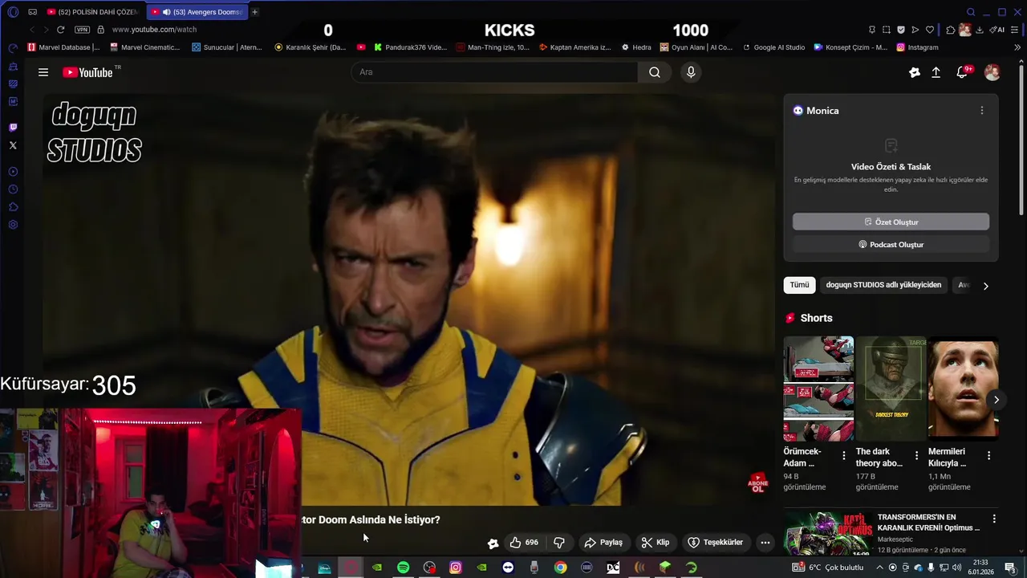Open Marvel Database bookmark

[63, 47]
